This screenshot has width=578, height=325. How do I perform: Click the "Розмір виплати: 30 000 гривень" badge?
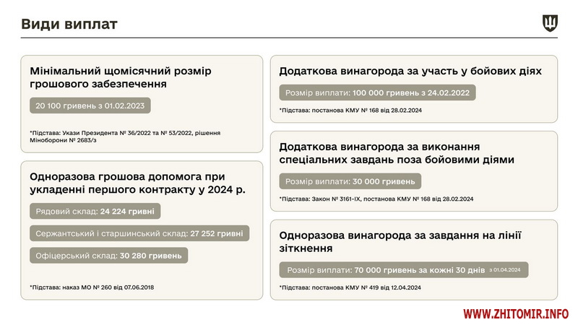pos(350,181)
